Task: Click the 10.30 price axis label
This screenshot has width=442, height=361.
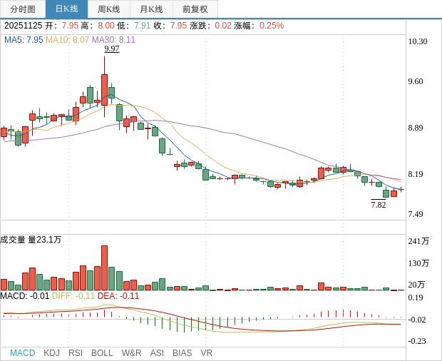Action: click(x=418, y=41)
